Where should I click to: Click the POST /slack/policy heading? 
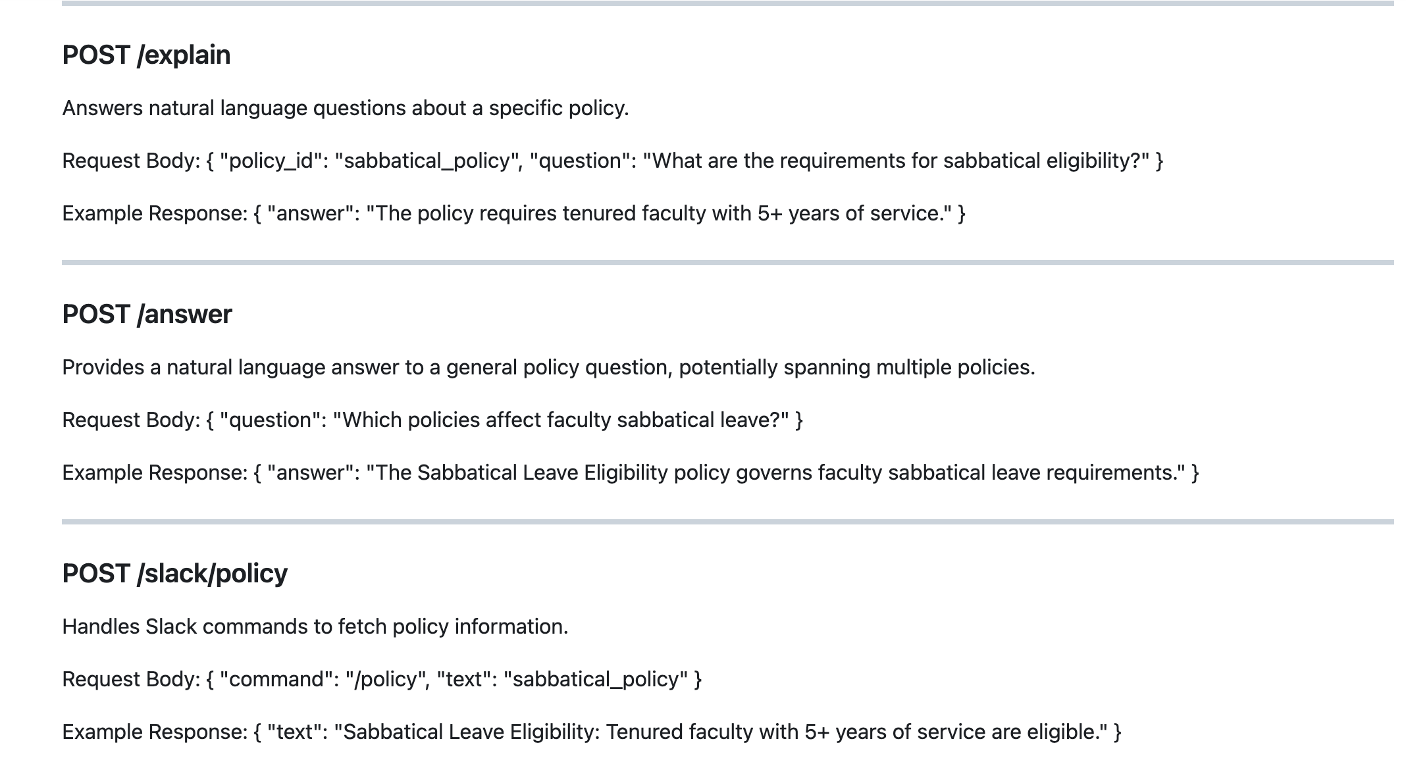[x=174, y=574]
